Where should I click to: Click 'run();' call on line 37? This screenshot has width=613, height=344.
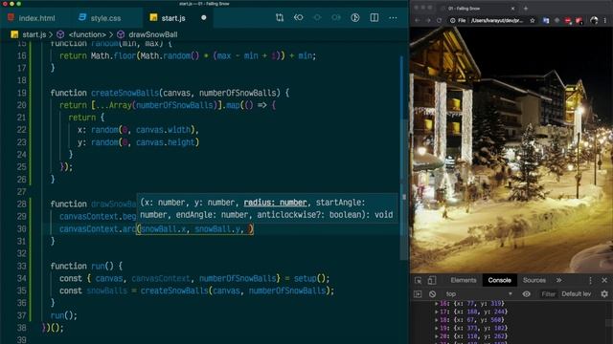pyautogui.click(x=64, y=315)
